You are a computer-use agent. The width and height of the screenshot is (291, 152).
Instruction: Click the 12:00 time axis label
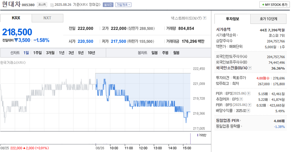click(x=143, y=148)
